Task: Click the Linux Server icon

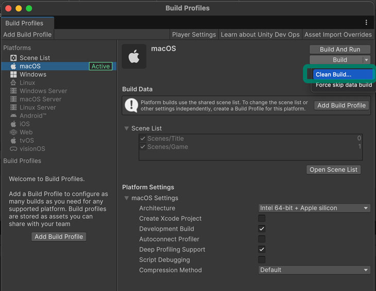Action: click(x=13, y=107)
